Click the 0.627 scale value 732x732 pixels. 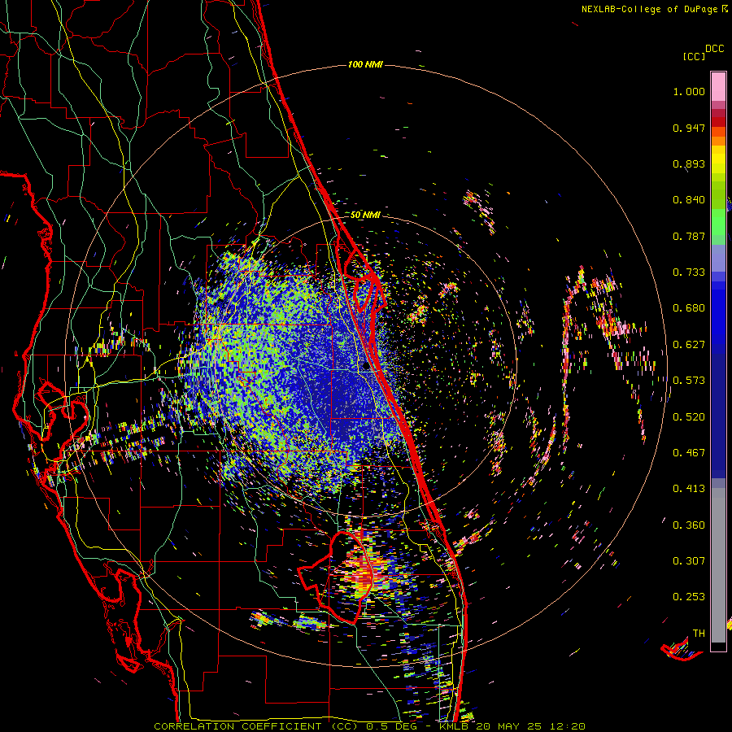689,345
